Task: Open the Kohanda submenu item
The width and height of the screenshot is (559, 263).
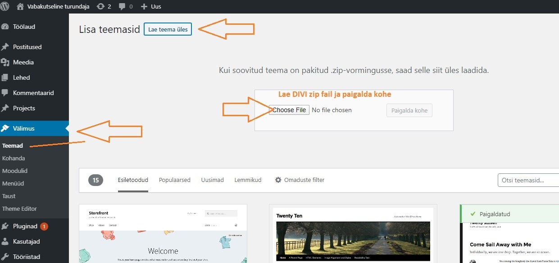Action: (x=14, y=158)
